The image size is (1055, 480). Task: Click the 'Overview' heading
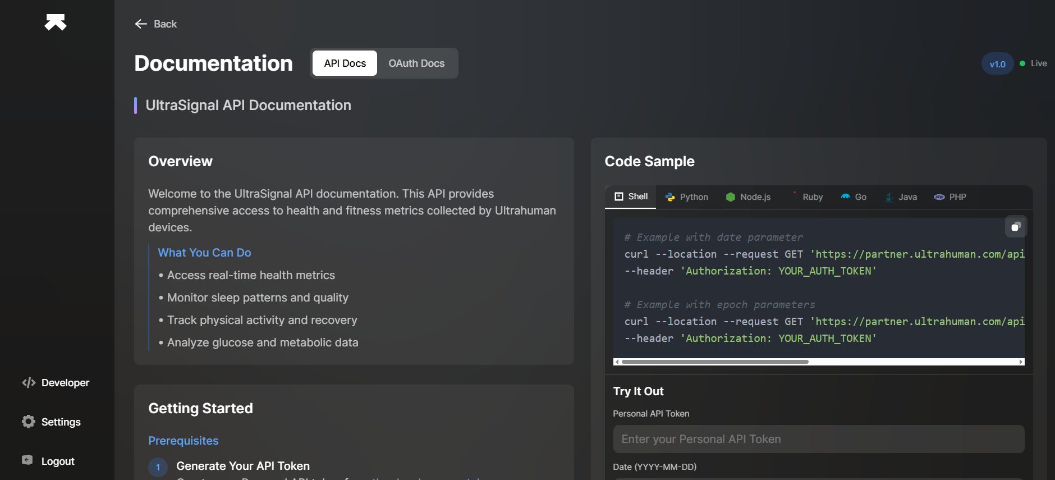[180, 161]
